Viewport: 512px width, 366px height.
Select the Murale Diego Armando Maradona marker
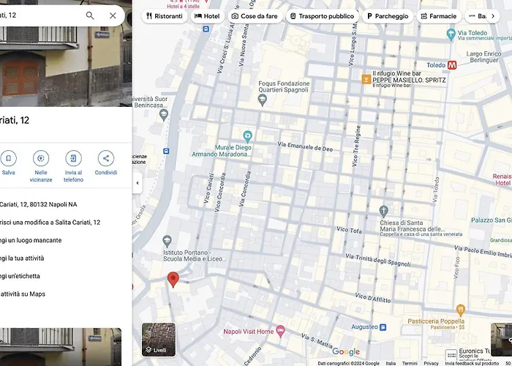247,135
